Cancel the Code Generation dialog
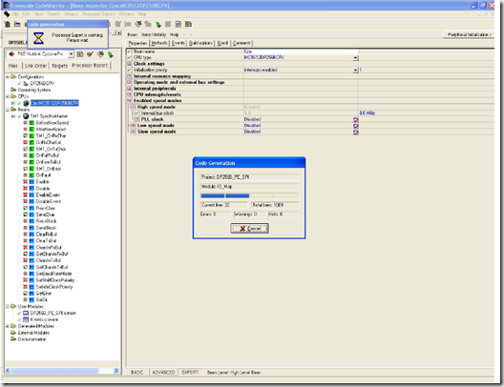504x387 pixels. click(x=250, y=228)
